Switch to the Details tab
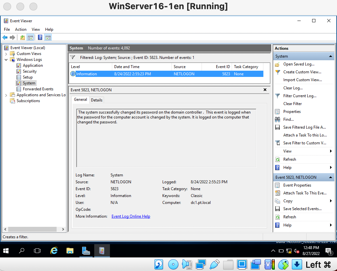337x271 pixels. [97, 100]
